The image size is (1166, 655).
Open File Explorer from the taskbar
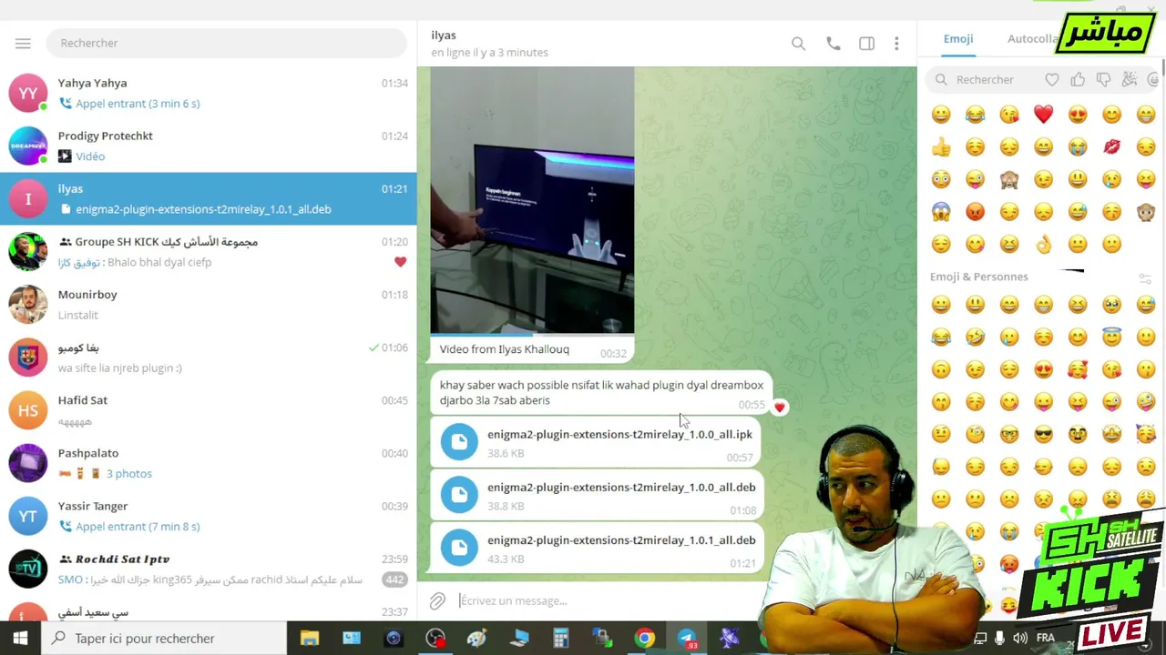[x=310, y=639]
